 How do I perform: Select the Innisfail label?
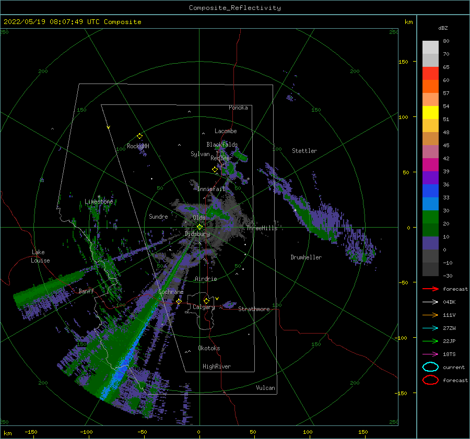[x=211, y=189]
